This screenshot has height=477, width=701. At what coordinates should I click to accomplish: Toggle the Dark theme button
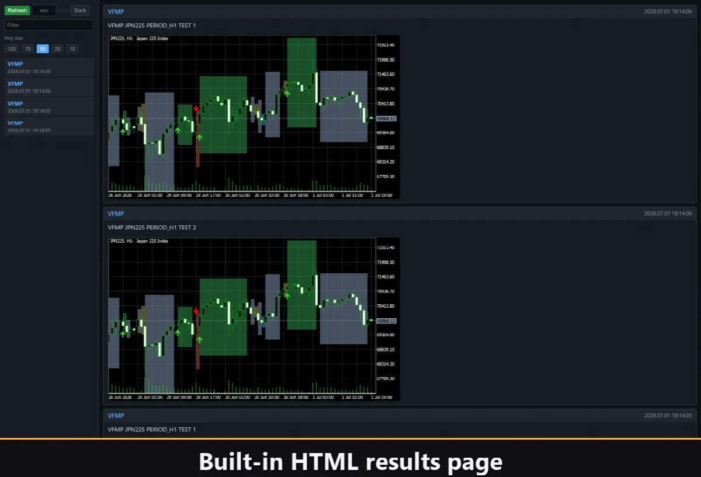[80, 11]
